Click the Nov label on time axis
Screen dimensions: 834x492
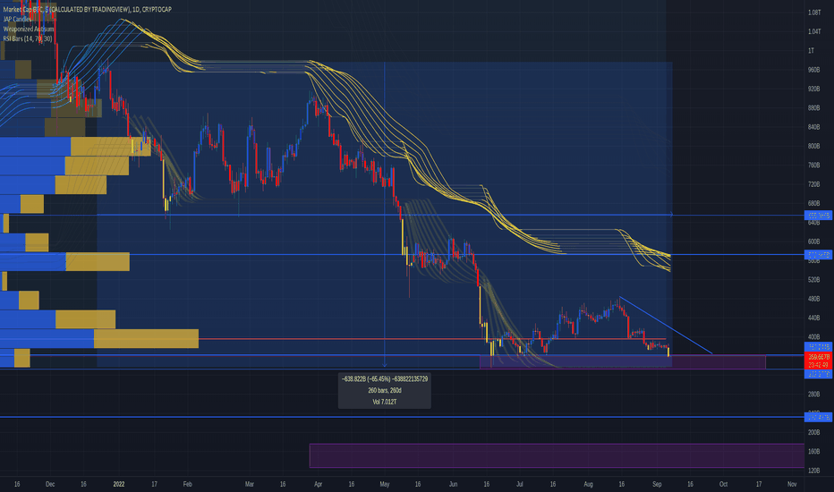pyautogui.click(x=792, y=484)
